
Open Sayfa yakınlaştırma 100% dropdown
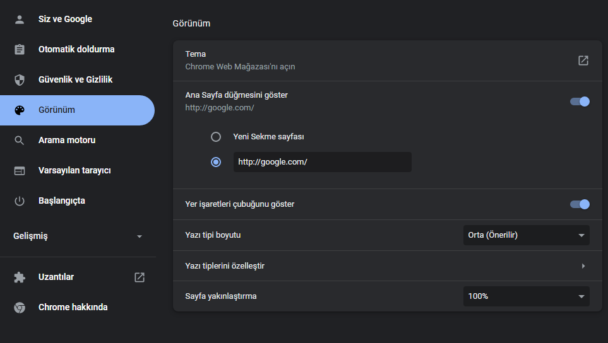[526, 296]
